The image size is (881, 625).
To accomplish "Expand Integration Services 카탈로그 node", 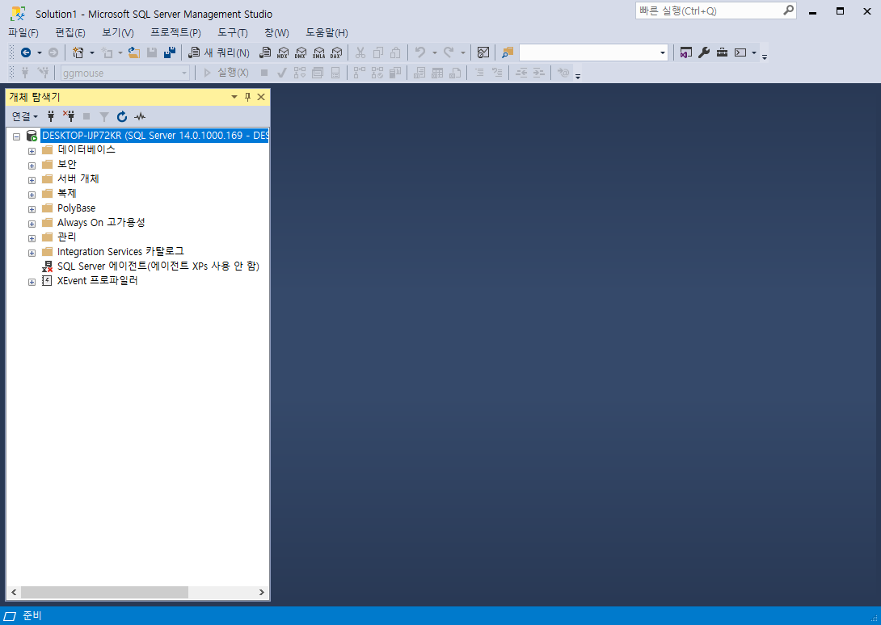I will [32, 254].
